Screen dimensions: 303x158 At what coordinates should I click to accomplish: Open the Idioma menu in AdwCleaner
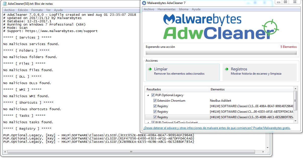tap(184, 9)
